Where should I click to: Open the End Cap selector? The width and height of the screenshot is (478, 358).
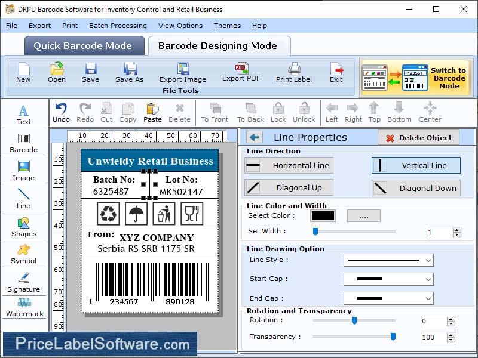pyautogui.click(x=388, y=298)
